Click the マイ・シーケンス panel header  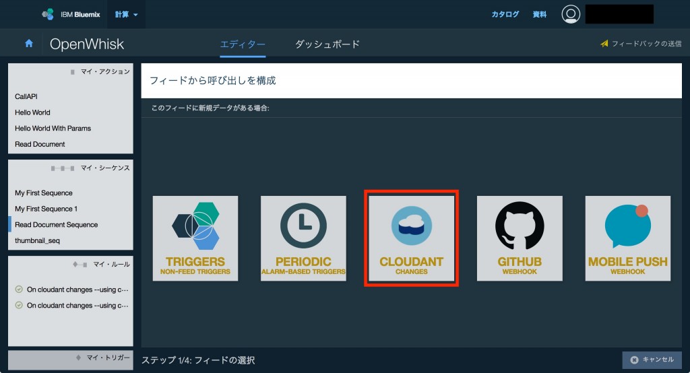[105, 168]
